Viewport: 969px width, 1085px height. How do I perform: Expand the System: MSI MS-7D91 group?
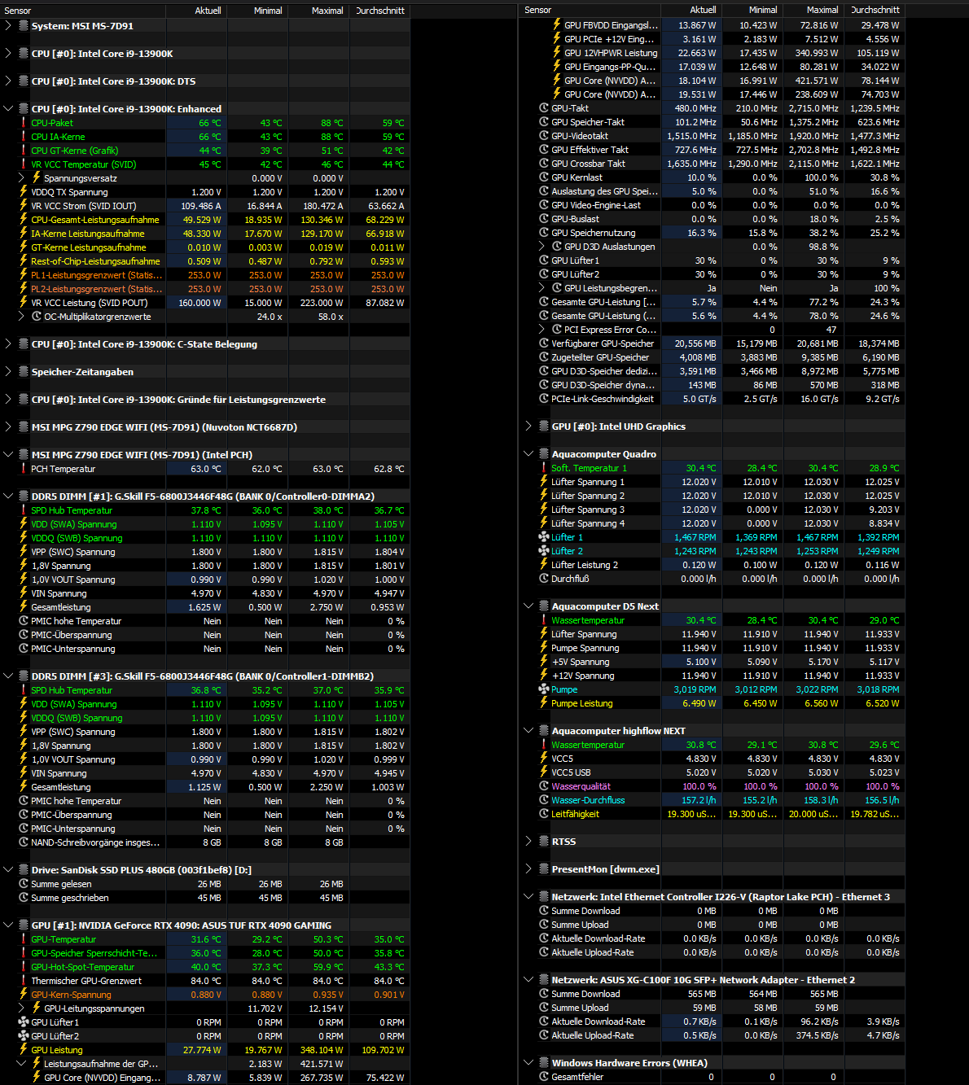[8, 26]
